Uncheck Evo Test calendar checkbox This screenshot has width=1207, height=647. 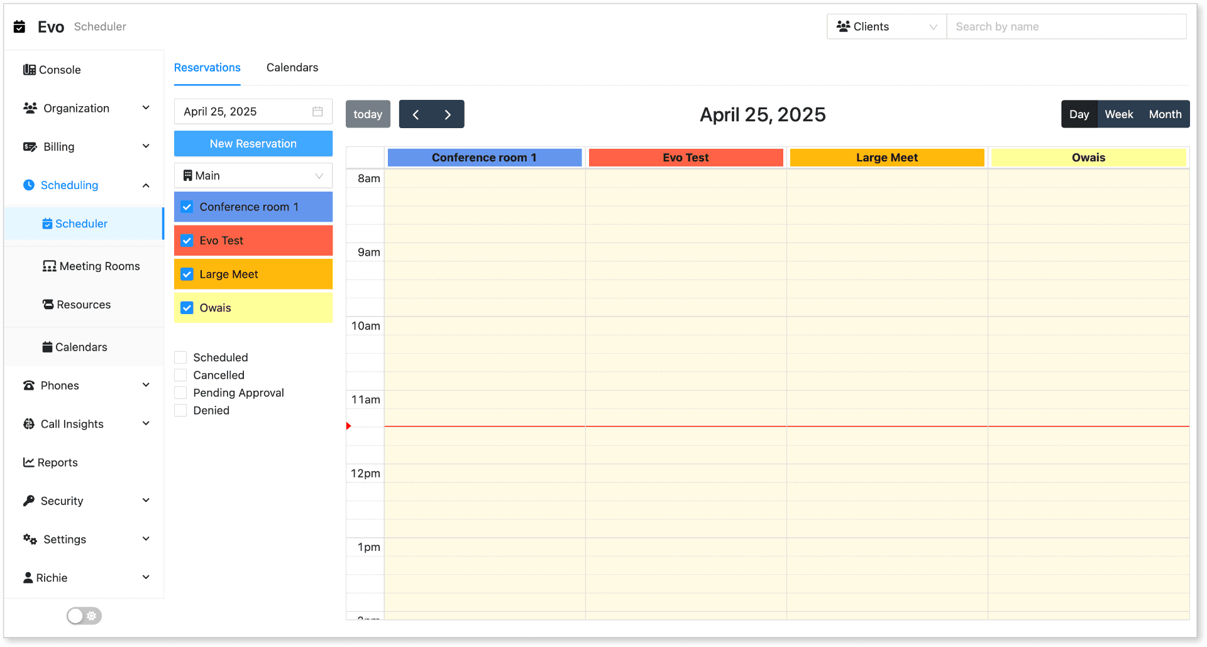(187, 241)
